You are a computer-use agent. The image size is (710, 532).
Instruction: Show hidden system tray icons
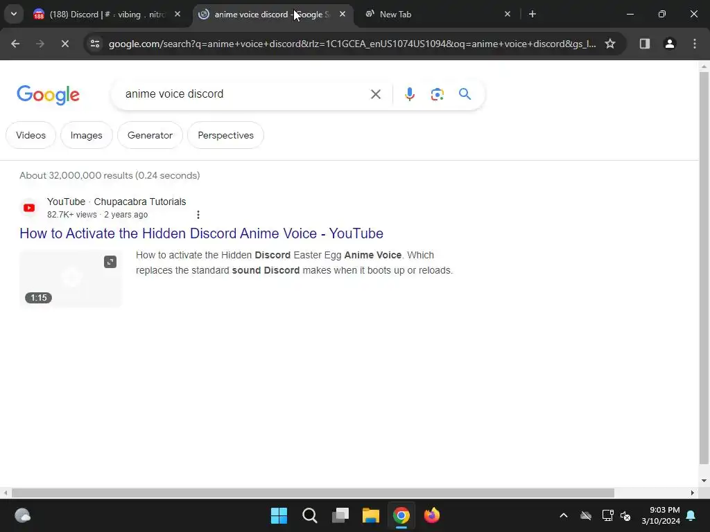click(564, 515)
